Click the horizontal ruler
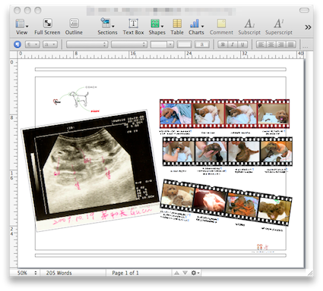The width and height of the screenshot is (323, 291). coord(161,55)
